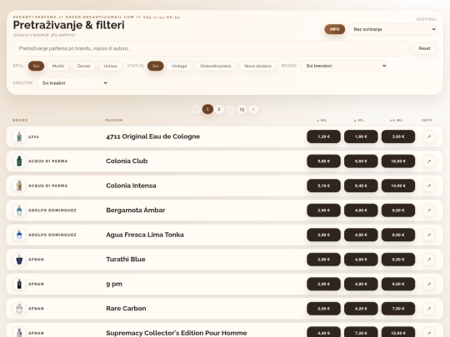The image size is (450, 337).
Task: Filter by Novo dodano status
Action: click(257, 66)
